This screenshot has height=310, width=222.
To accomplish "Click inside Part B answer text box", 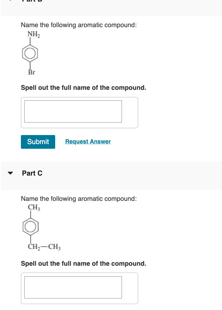I will (72, 111).
